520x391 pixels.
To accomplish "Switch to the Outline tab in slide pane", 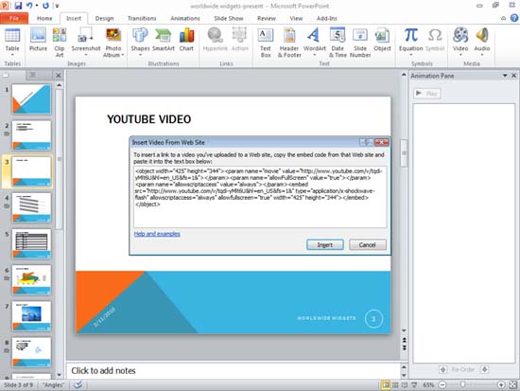I will point(32,75).
